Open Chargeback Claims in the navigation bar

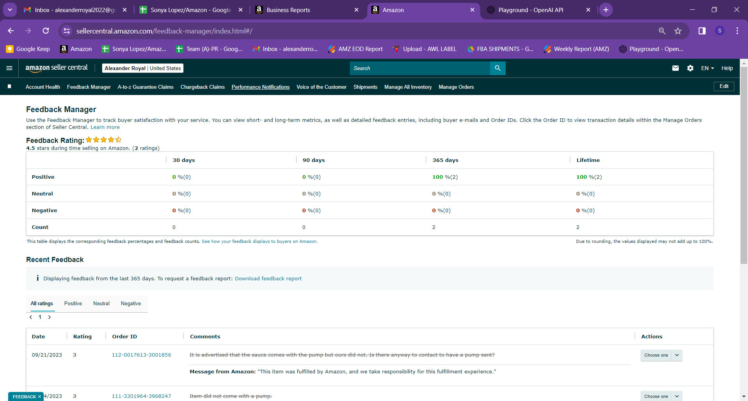click(203, 87)
